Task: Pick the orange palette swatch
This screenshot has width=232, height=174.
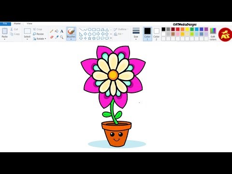Action: pos(182,29)
